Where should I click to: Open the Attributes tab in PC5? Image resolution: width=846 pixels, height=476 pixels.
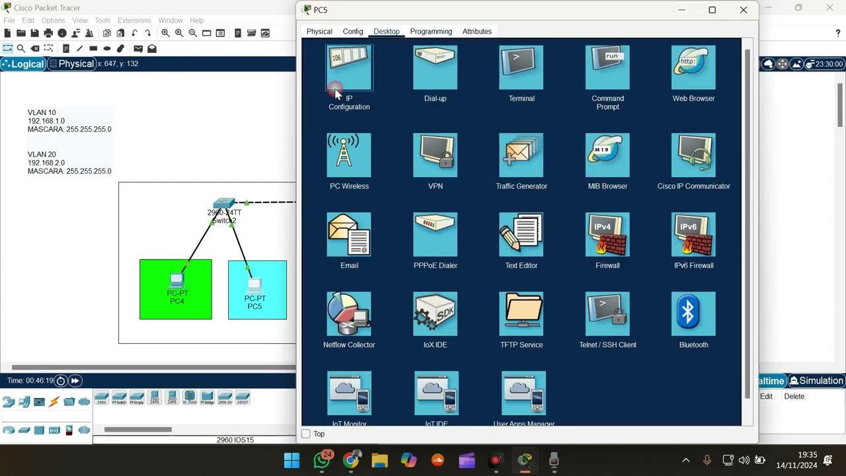(477, 32)
